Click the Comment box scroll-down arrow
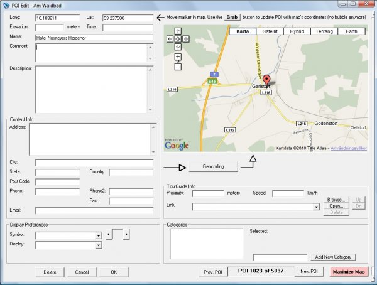The image size is (377, 285). [150, 58]
